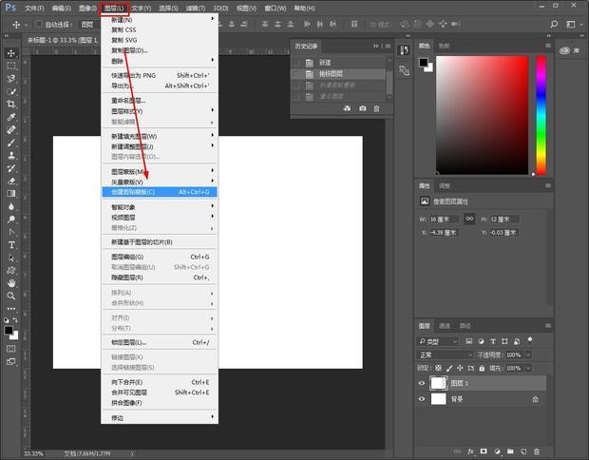Viewport: 589px width, 460px height.
Task: Enable the 自动选择 checkbox
Action: pos(38,24)
